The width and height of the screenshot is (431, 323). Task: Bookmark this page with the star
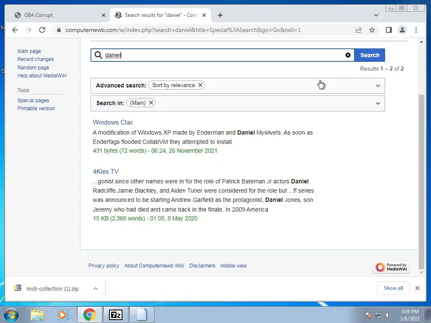[x=372, y=30]
